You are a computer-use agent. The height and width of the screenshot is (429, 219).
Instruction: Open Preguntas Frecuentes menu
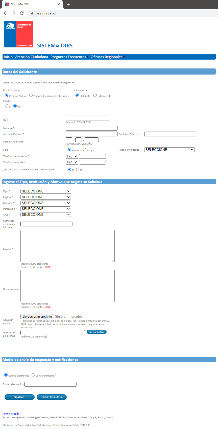coord(68,57)
